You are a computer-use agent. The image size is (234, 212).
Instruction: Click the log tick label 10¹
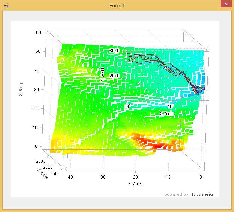tap(171, 106)
